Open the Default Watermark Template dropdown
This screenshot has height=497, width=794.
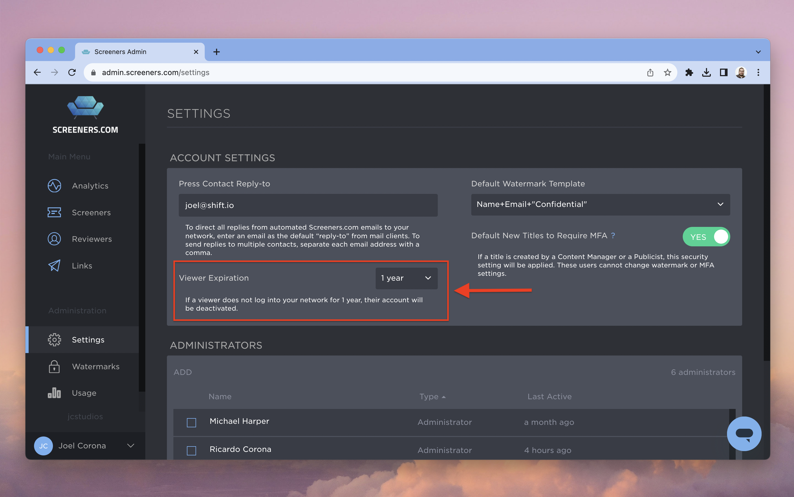pyautogui.click(x=600, y=204)
